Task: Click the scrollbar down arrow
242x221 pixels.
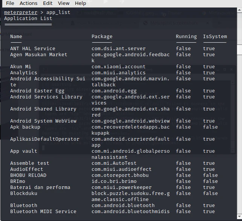Action: click(x=239, y=216)
